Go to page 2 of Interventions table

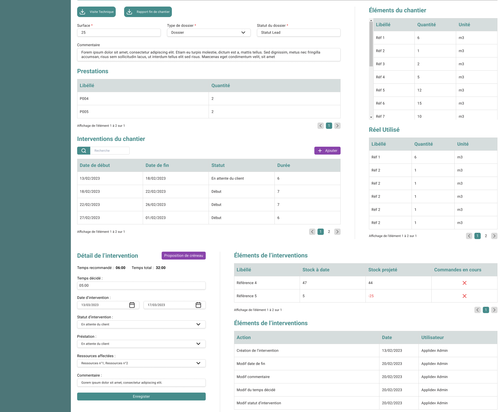329,232
